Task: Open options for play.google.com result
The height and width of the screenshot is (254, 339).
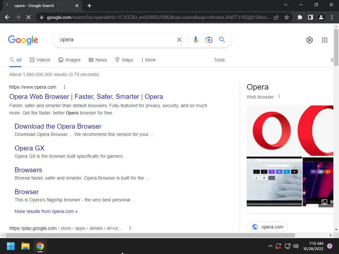Action: point(130,228)
